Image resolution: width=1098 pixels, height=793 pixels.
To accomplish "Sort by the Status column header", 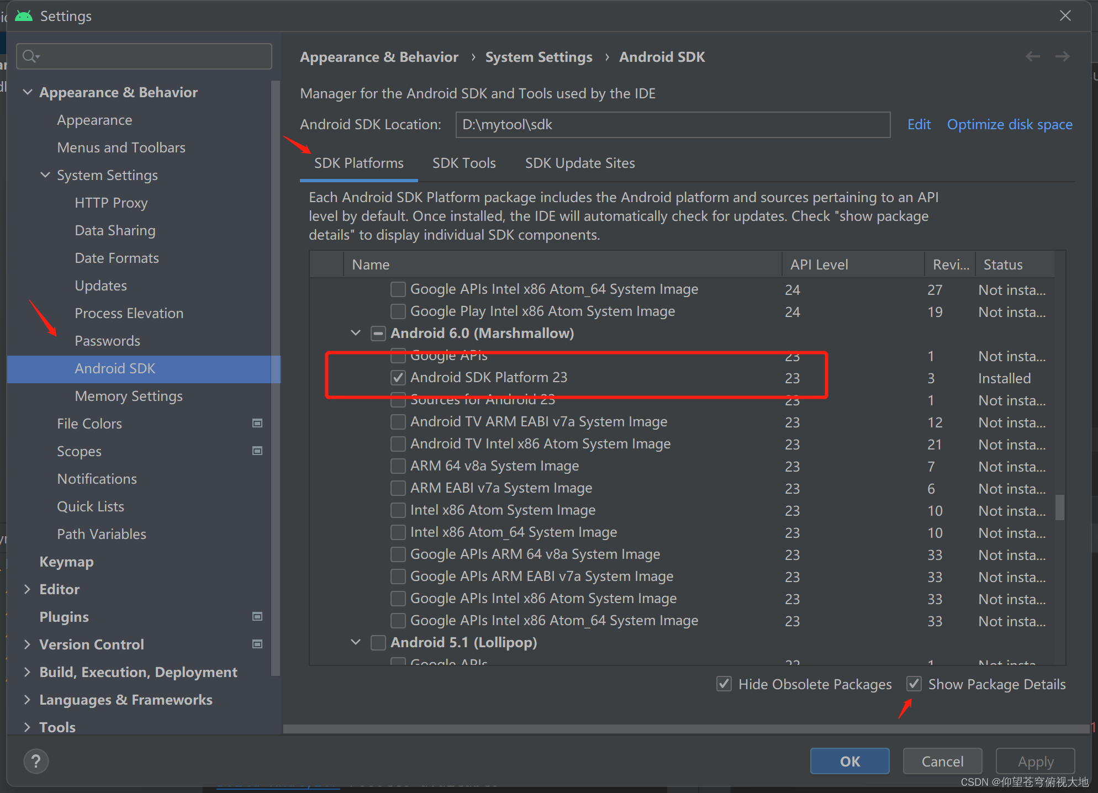I will pos(1015,265).
